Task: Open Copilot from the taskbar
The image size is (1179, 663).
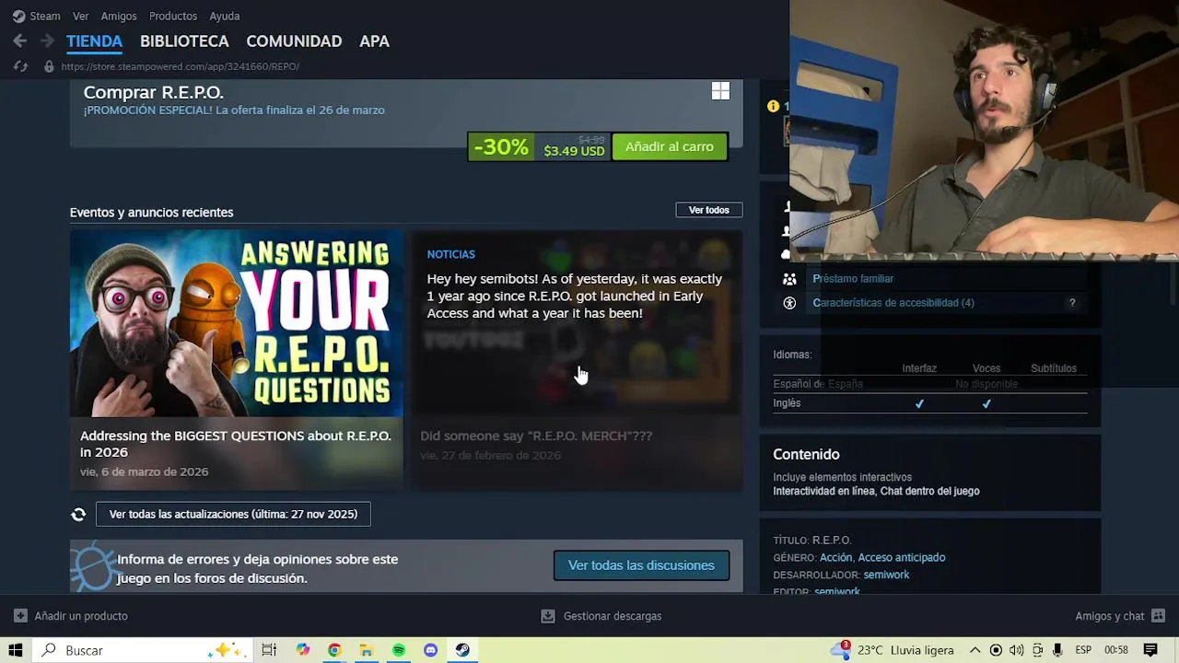Action: click(x=303, y=650)
